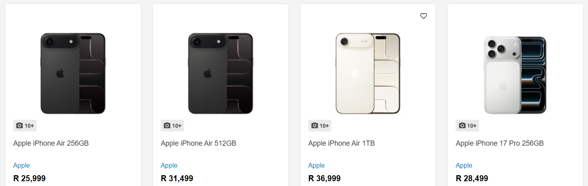This screenshot has width=588, height=186.
Task: Click the silver iPhone 17 Pro image
Action: point(515,75)
